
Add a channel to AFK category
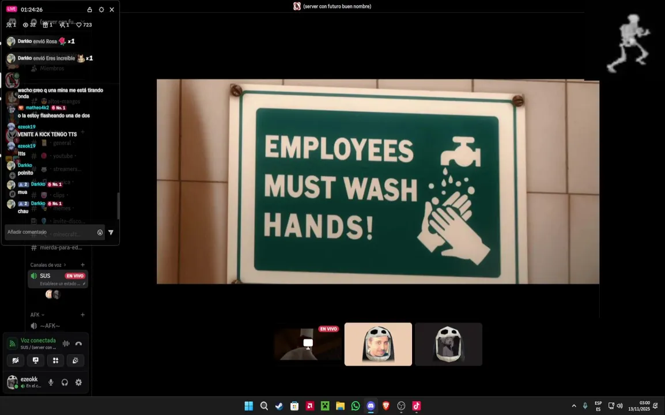83,315
